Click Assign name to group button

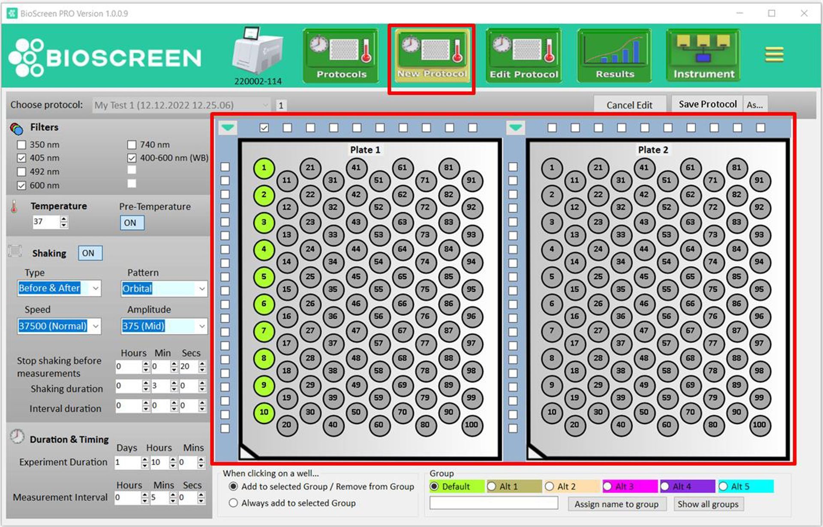click(x=616, y=504)
